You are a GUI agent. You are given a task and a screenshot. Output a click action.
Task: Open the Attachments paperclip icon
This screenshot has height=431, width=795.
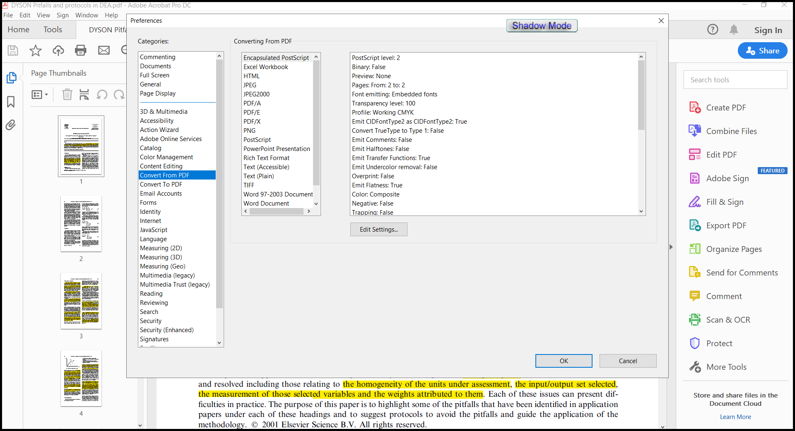11,125
